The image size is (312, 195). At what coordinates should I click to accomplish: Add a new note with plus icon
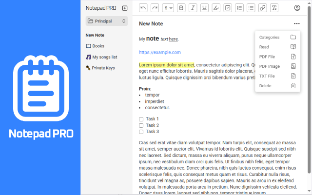pos(125,8)
